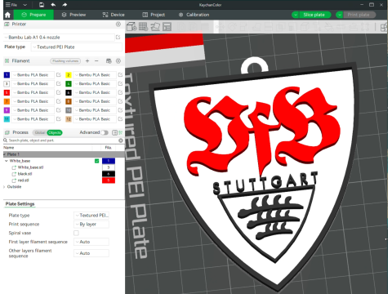
Task: Open Print plate options dropdown arrow
Action: click(339, 15)
